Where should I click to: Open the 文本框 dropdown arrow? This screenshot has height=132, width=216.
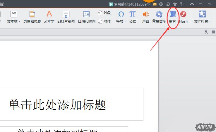[19, 21]
